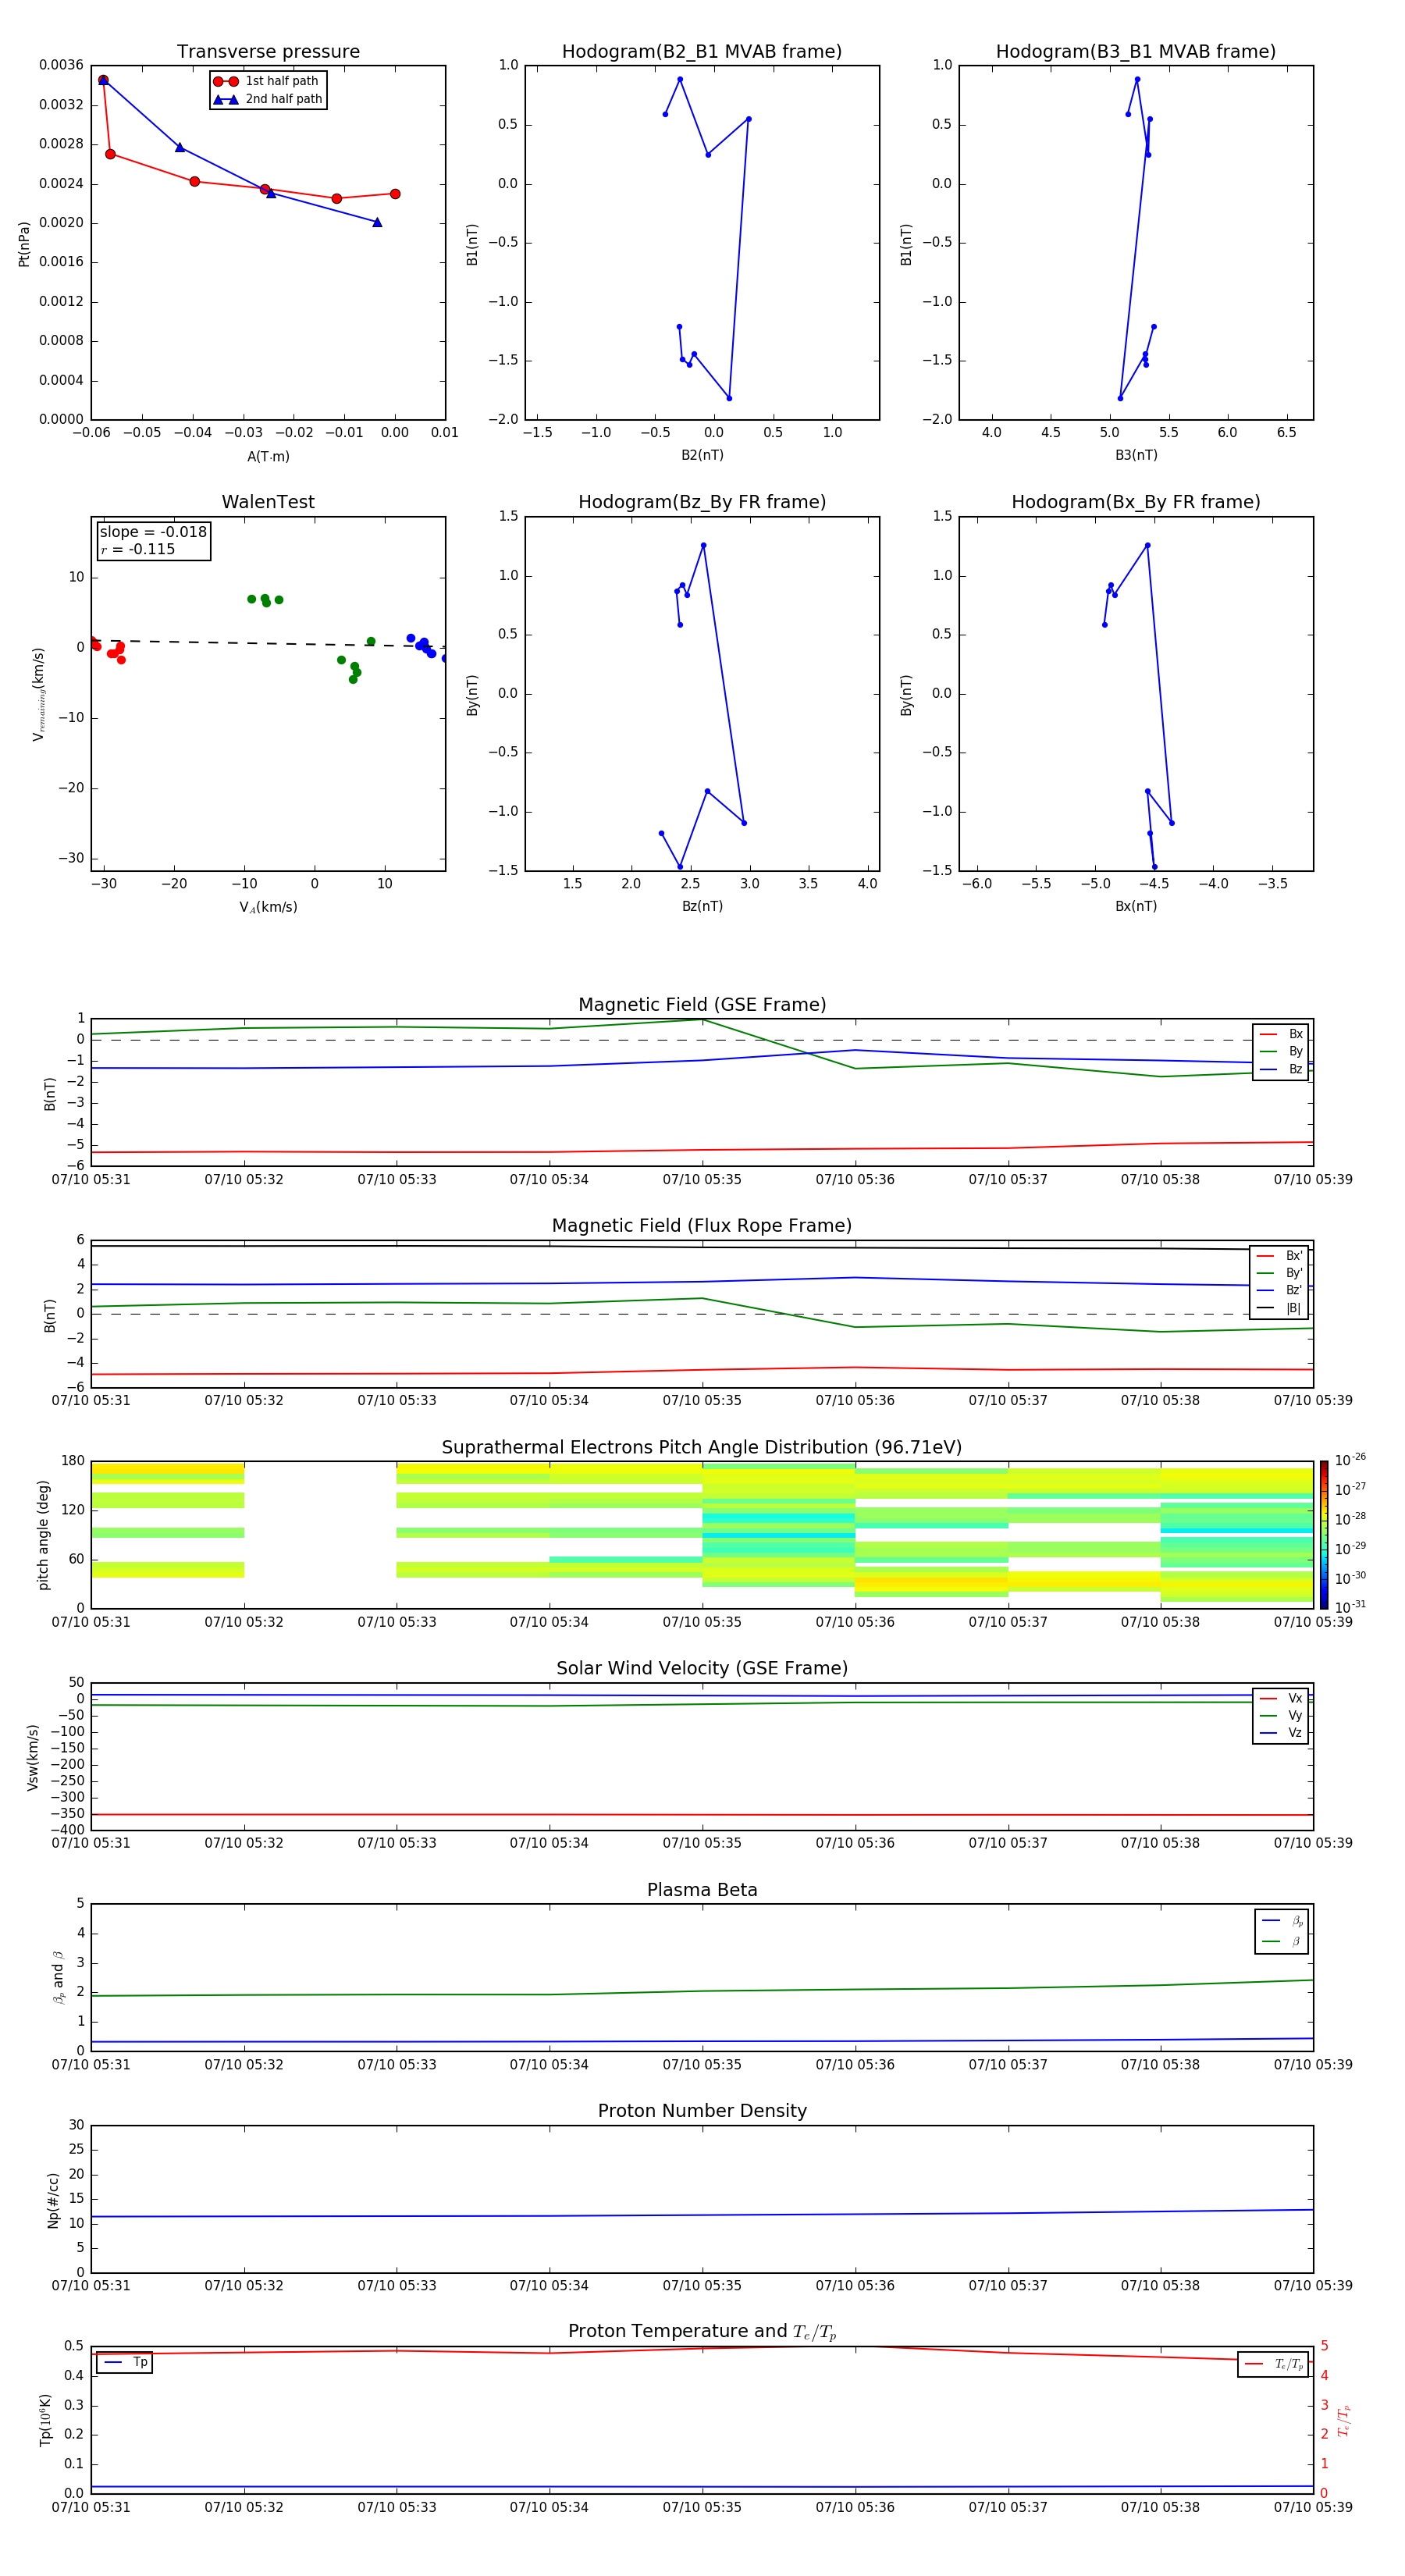The image size is (1405, 2576).
Task: Select the 'slope = -0.018' annotation
Action: point(153,532)
